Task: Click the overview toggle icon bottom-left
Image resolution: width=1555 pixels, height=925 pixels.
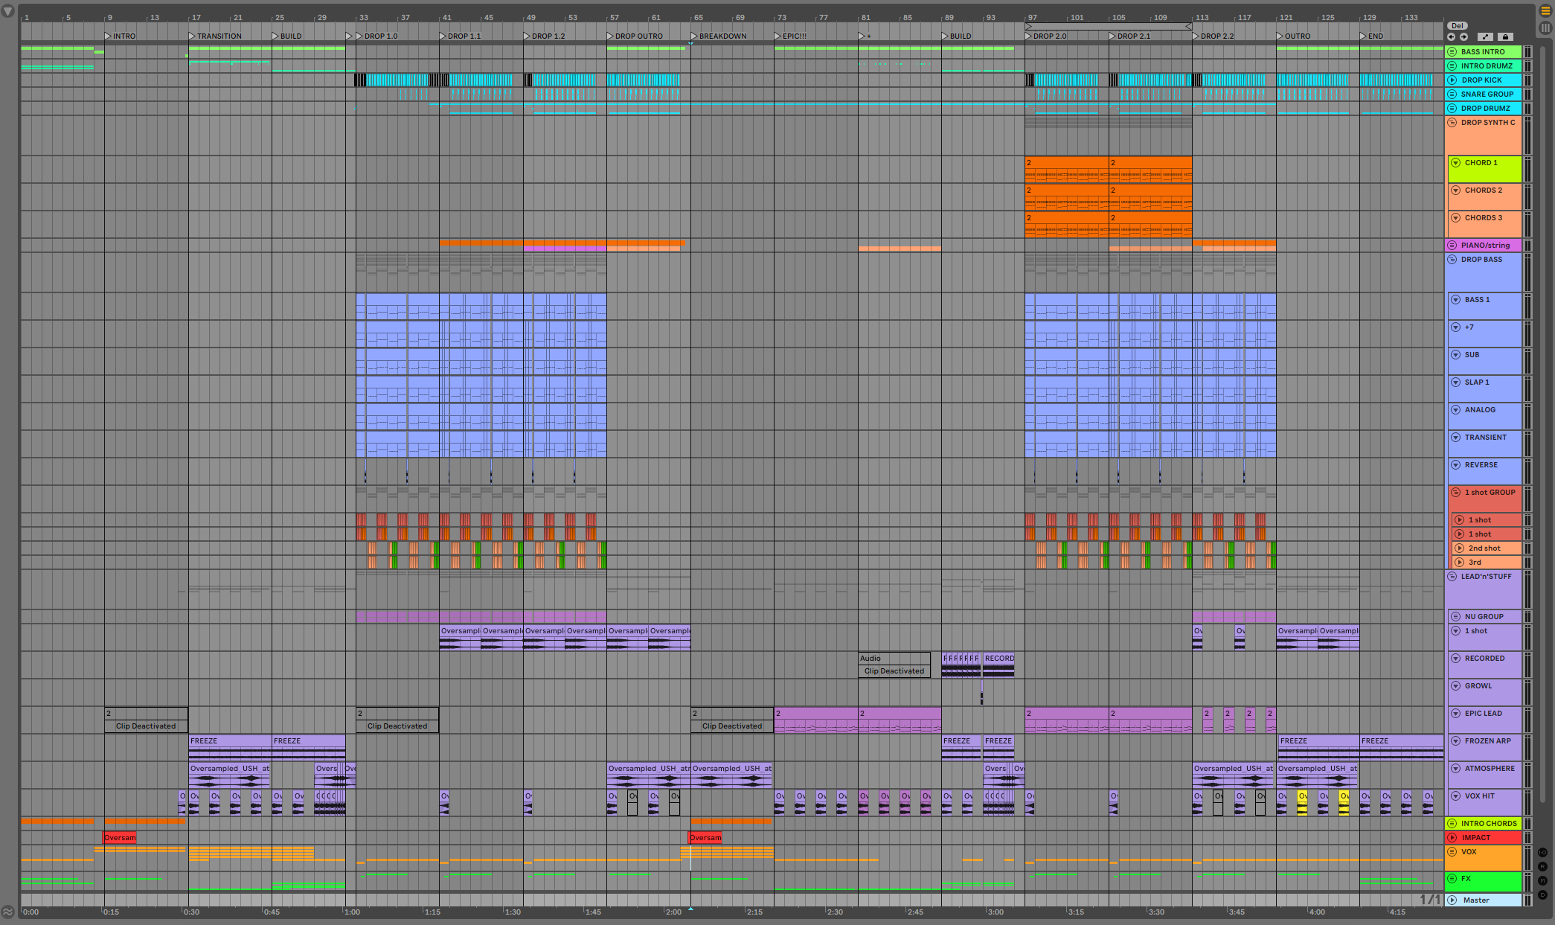Action: [8, 912]
